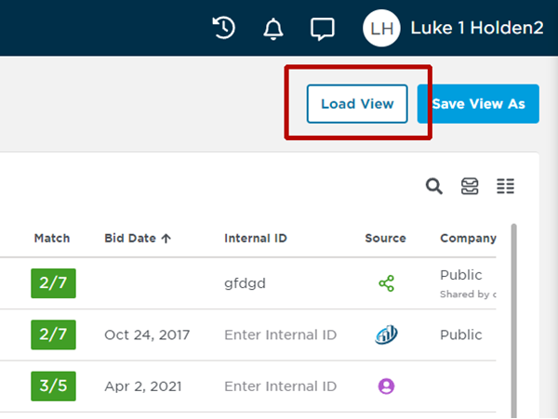
Task: Click the LH user avatar
Action: point(381,29)
